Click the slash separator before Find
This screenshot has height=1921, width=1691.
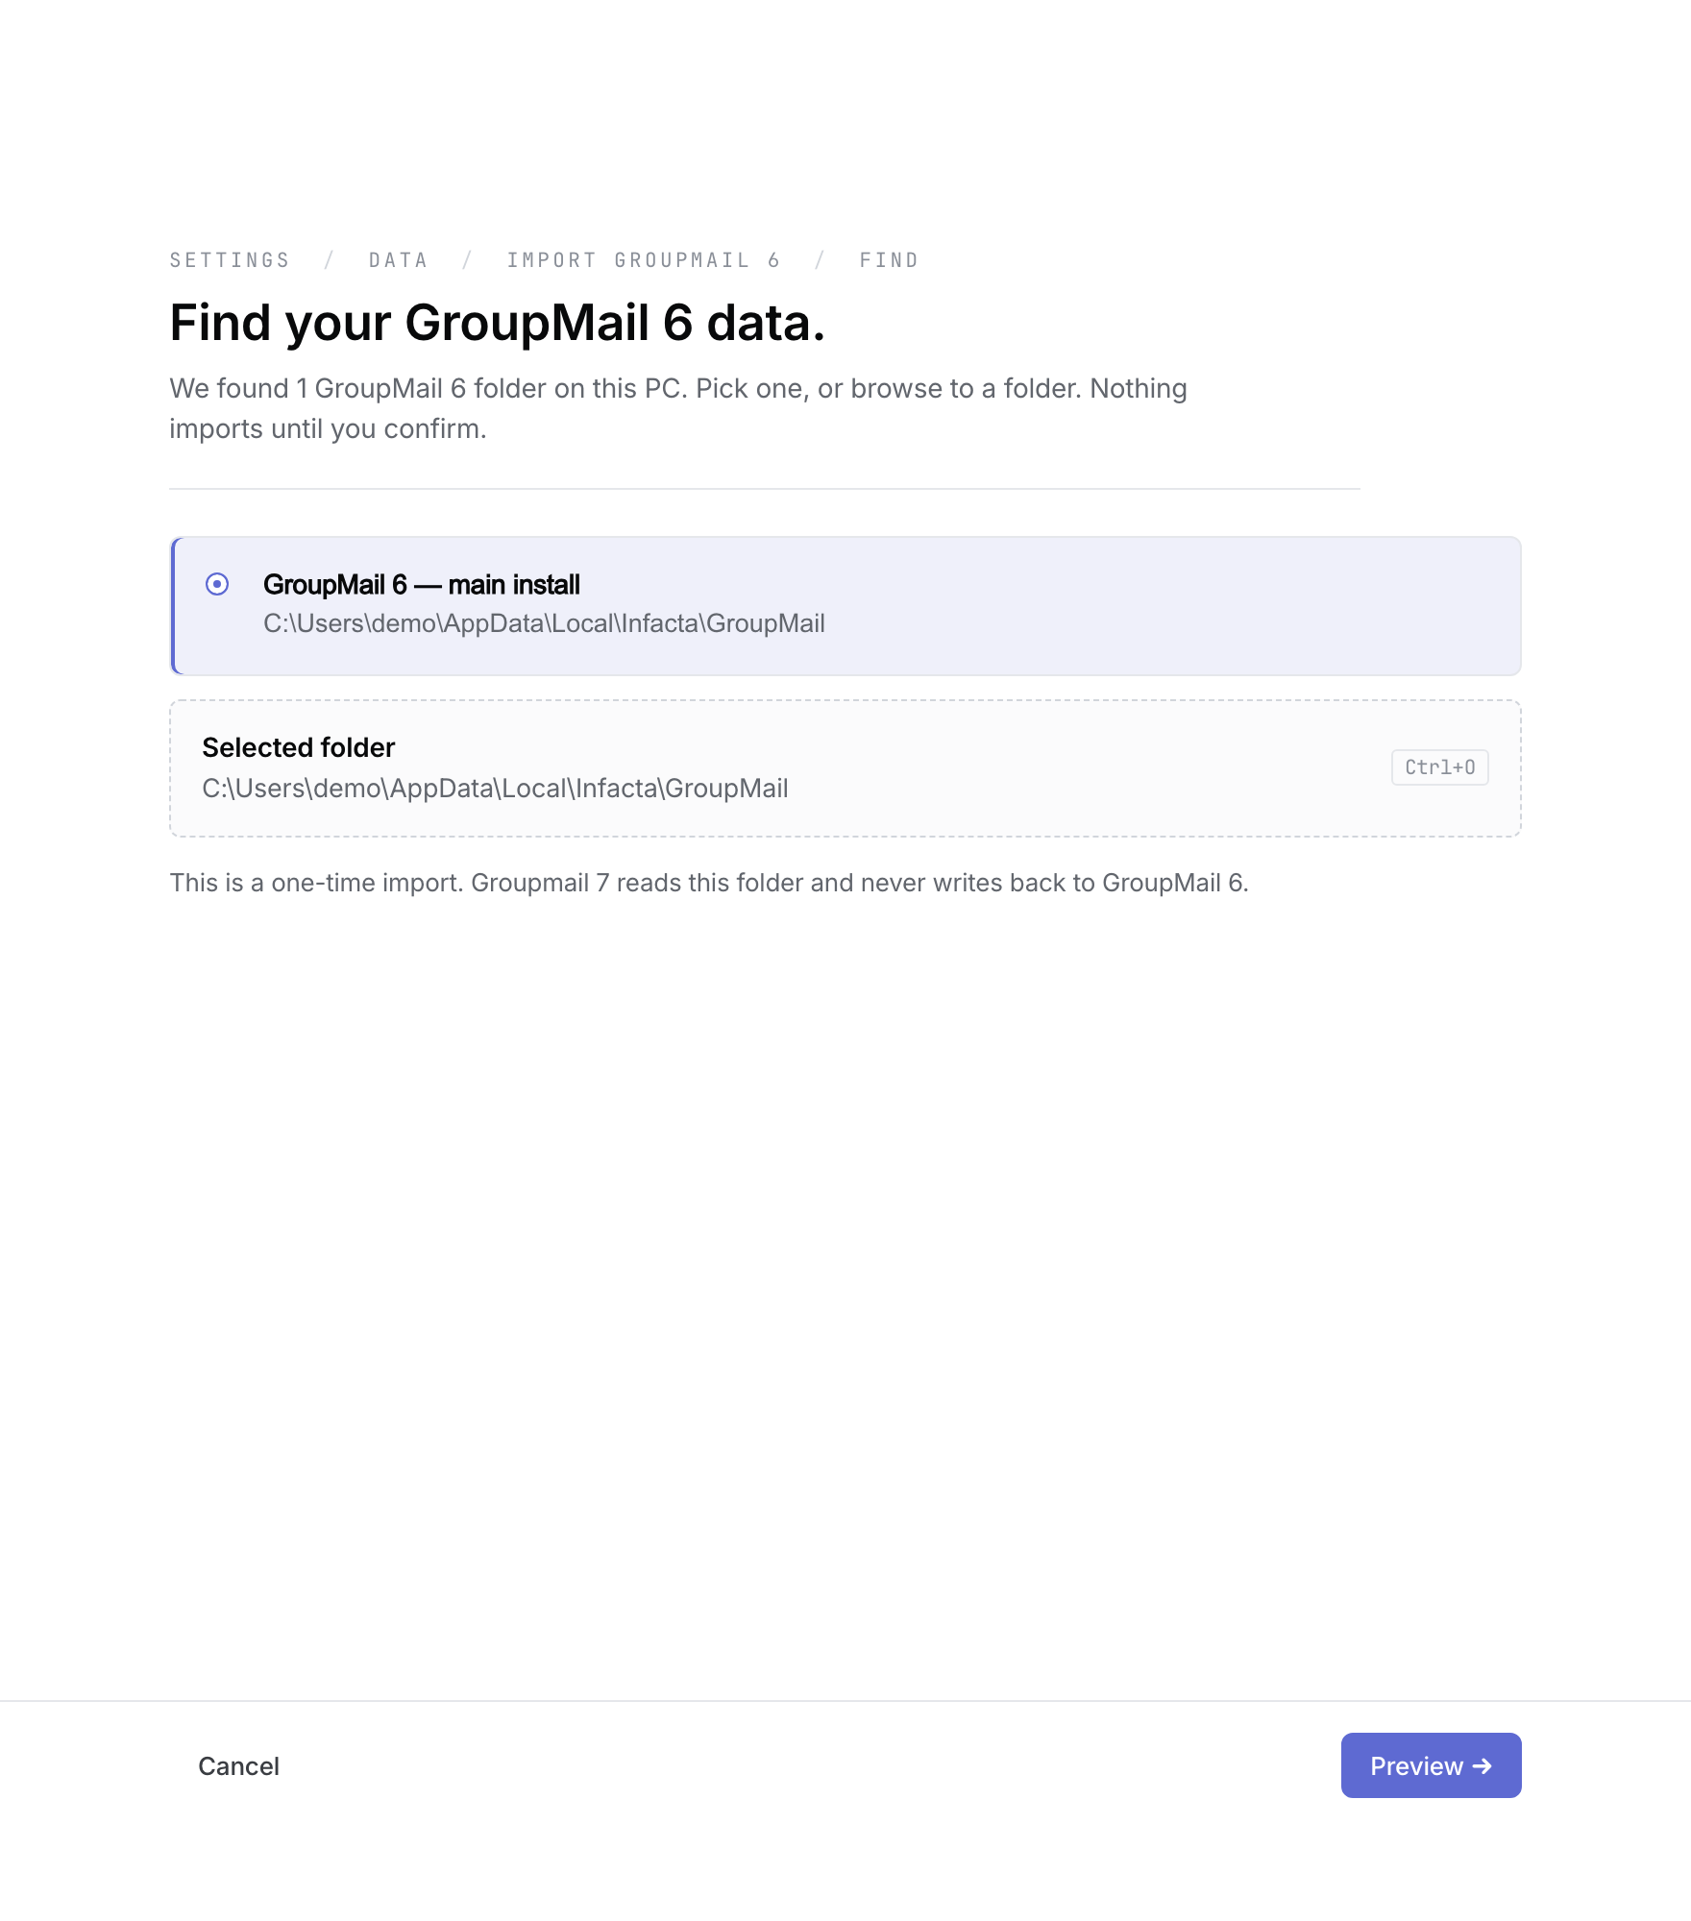click(x=820, y=260)
